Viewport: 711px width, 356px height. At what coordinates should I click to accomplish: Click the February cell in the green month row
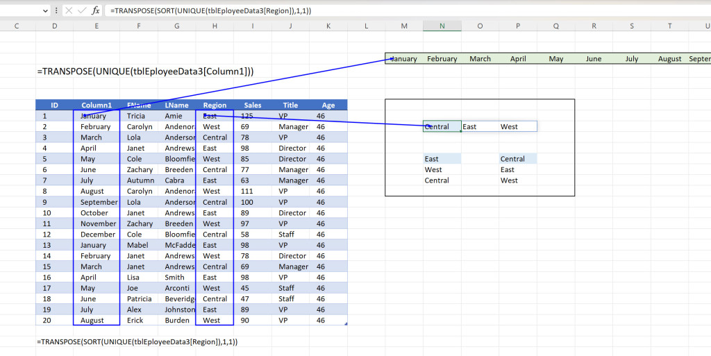pos(442,58)
